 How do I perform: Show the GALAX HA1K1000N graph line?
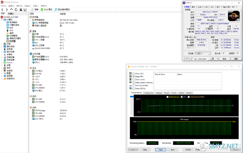[x=189, y=97]
